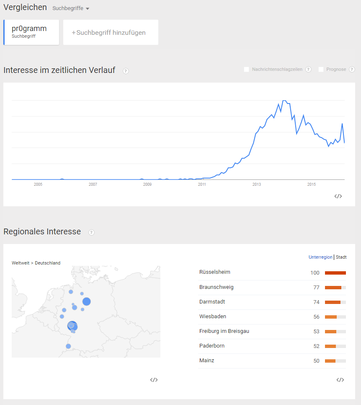Open help icon beside Prognose
361x405 pixels.
click(352, 69)
